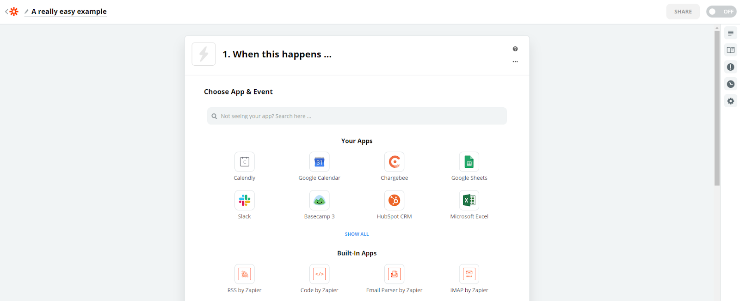Image resolution: width=740 pixels, height=301 pixels.
Task: Click the 'Your Apps' heading
Action: (357, 141)
